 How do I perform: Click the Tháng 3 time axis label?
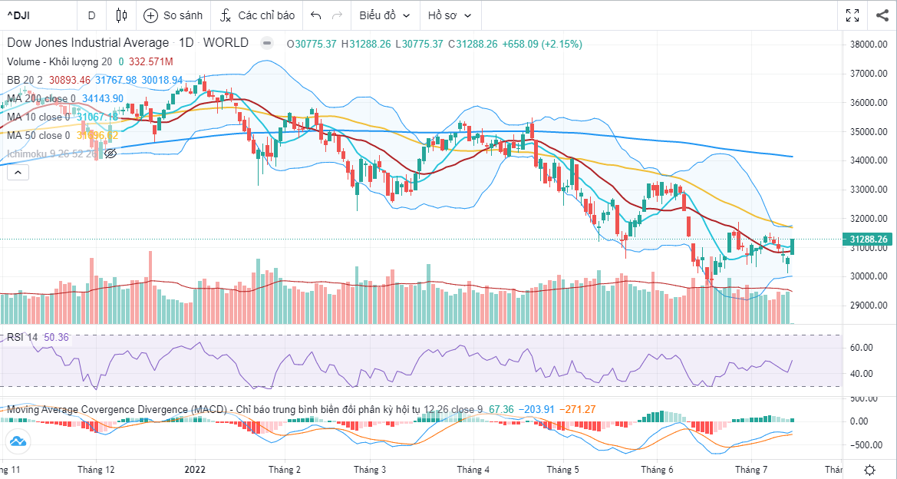[370, 470]
